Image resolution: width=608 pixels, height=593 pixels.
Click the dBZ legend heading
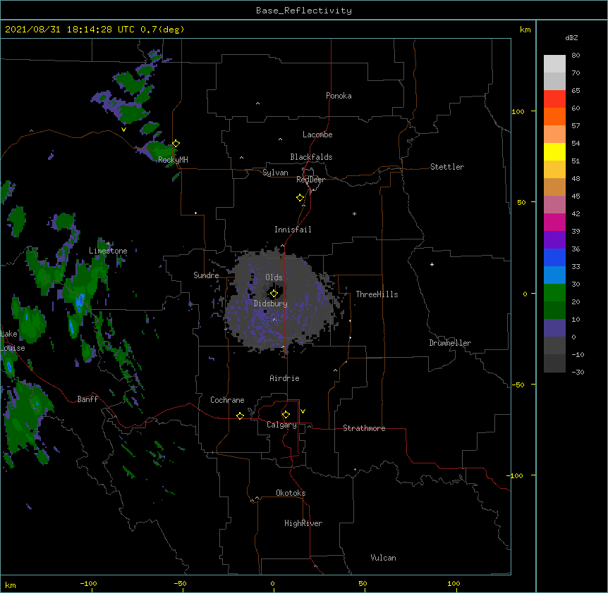[x=571, y=37]
